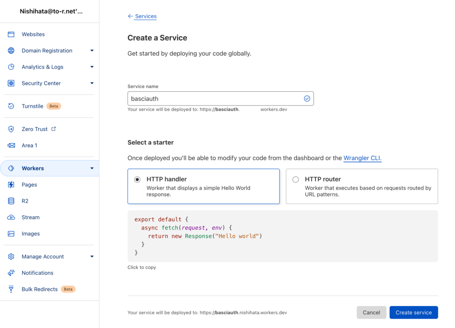Click the Domain Registration globe icon

tap(11, 51)
